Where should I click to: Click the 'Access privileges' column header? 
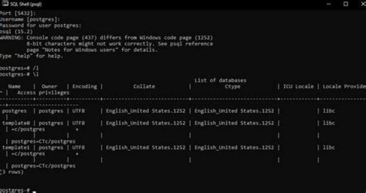43,93
